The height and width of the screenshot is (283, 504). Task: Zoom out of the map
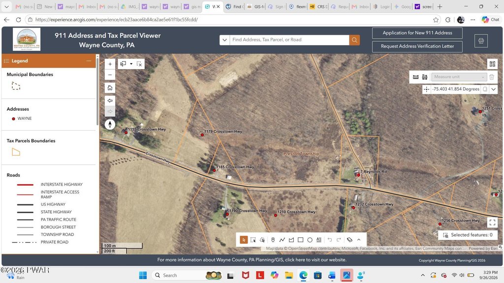click(110, 75)
